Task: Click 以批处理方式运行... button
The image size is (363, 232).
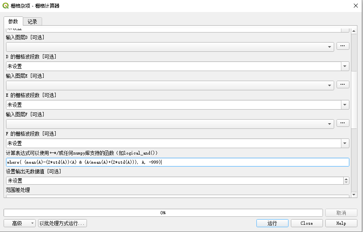Action: tap(62, 223)
